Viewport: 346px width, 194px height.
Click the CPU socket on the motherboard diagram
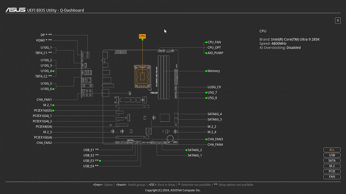(142, 76)
